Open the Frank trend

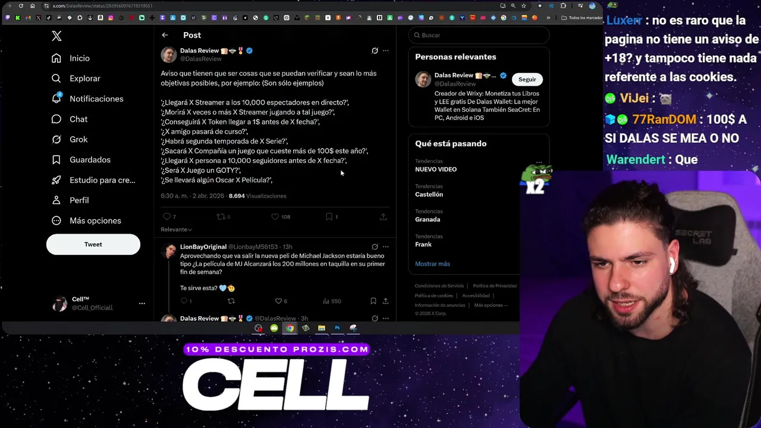click(x=423, y=244)
